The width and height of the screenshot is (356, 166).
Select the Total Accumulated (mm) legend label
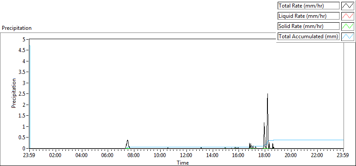click(308, 36)
